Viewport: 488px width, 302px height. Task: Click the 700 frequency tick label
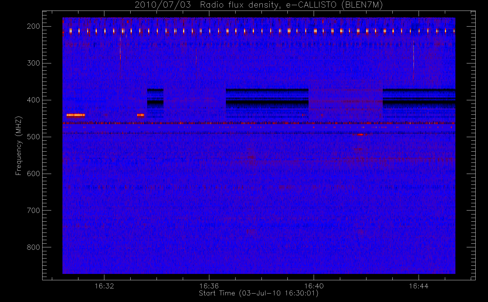click(33, 210)
